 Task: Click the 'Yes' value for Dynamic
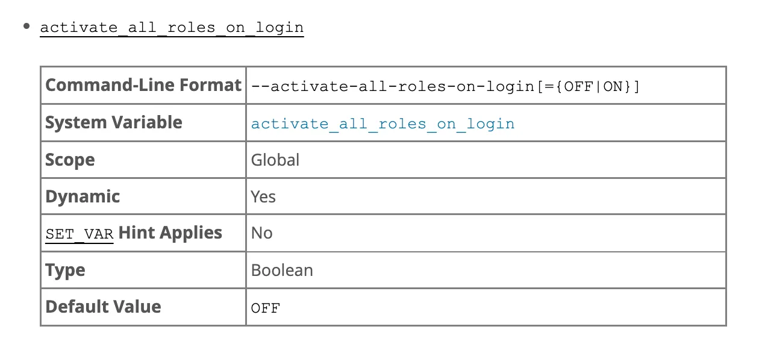pyautogui.click(x=263, y=196)
